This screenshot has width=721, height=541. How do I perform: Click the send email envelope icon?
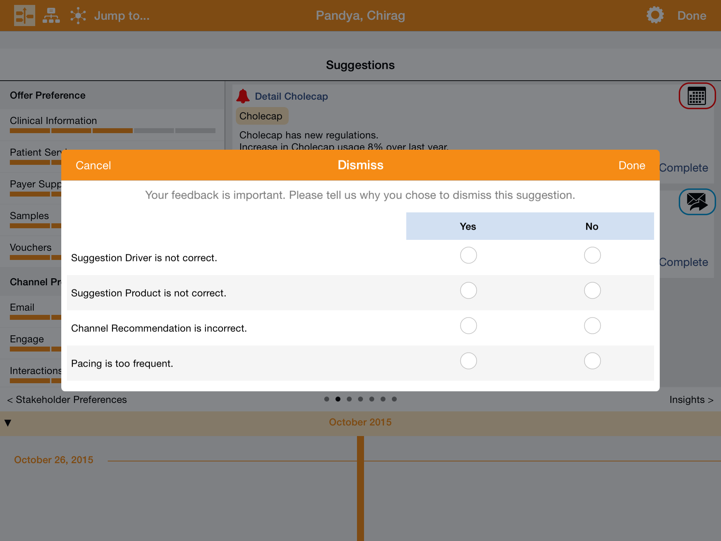pyautogui.click(x=697, y=202)
